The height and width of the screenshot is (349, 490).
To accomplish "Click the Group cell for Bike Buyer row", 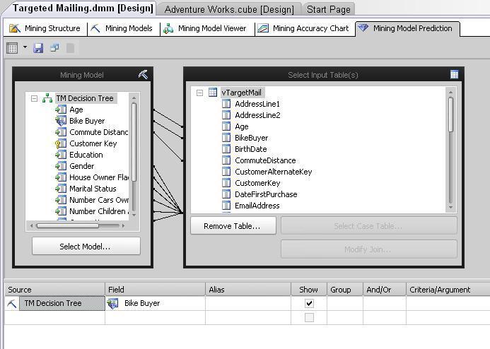I will coord(345,303).
